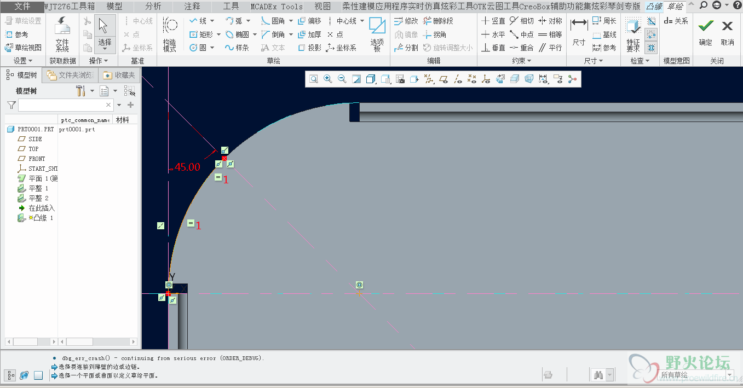The height and width of the screenshot is (388, 743).
Task: Create a Dimension (尺寸)
Action: tap(579, 32)
